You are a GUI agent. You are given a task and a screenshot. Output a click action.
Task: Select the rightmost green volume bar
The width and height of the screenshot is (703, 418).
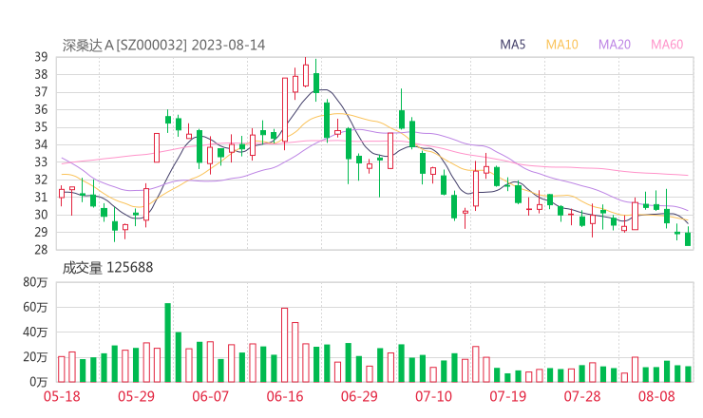click(x=688, y=374)
